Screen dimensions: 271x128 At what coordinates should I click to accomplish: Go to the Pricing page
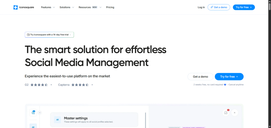coord(110,7)
